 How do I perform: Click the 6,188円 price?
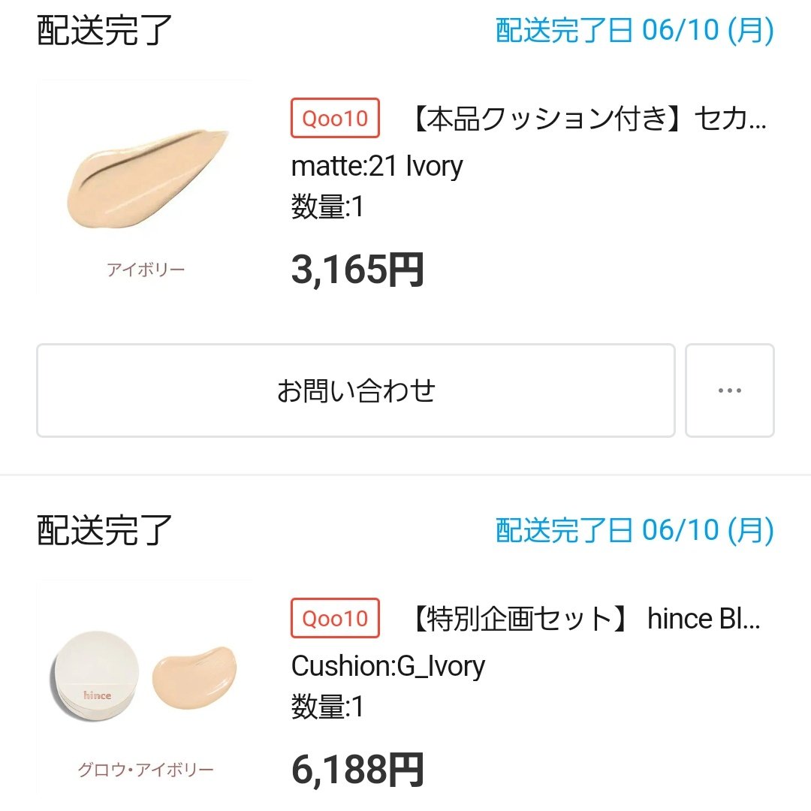pyautogui.click(x=357, y=770)
